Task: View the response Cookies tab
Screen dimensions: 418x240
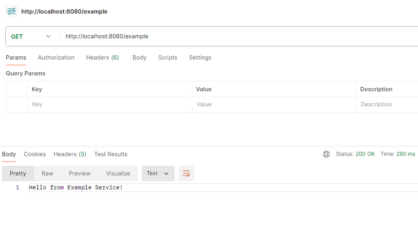Action: click(x=35, y=154)
